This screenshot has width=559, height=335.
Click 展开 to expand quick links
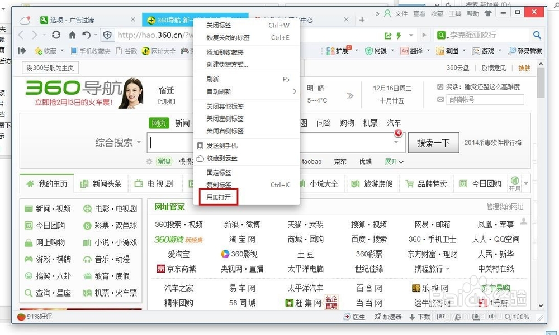pos(394,162)
